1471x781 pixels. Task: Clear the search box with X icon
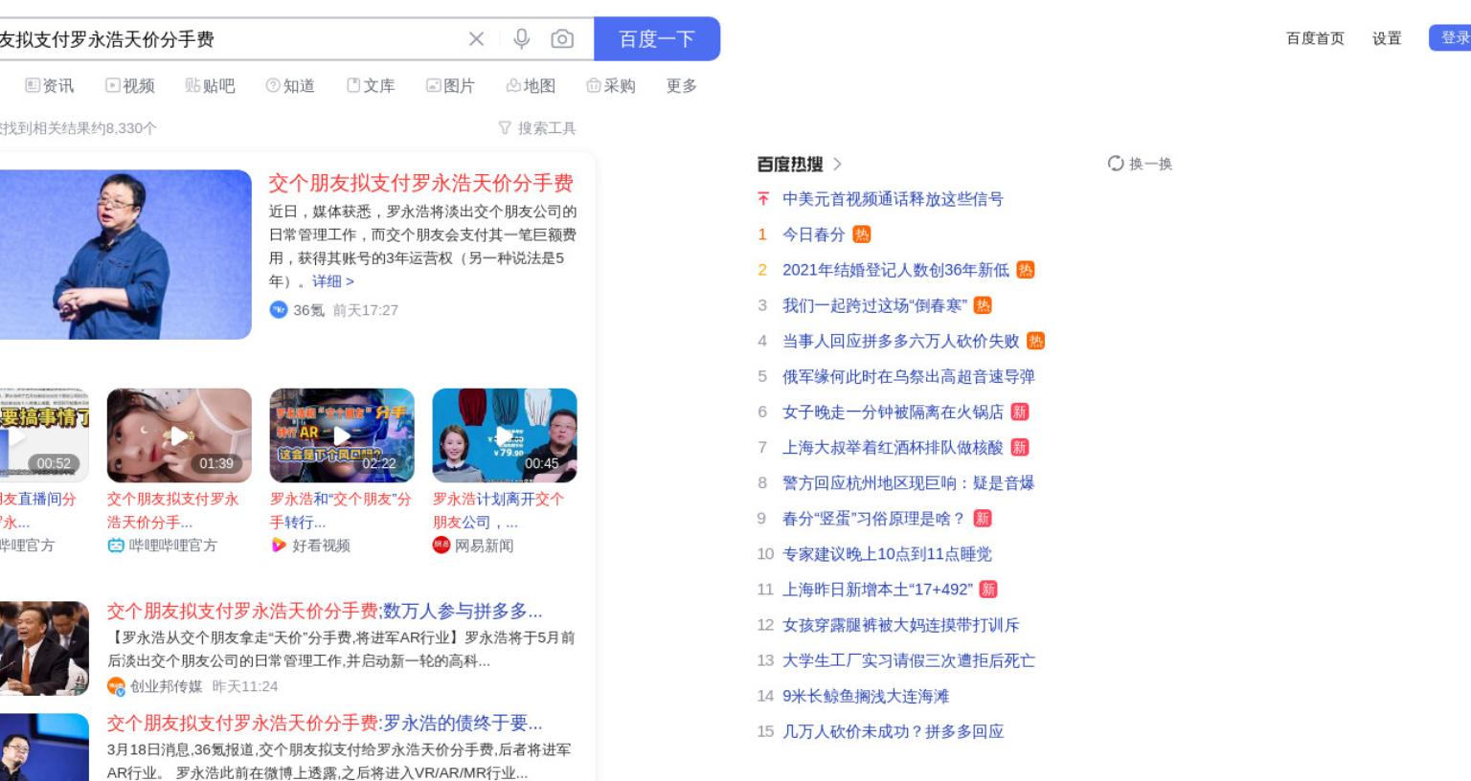(x=476, y=38)
